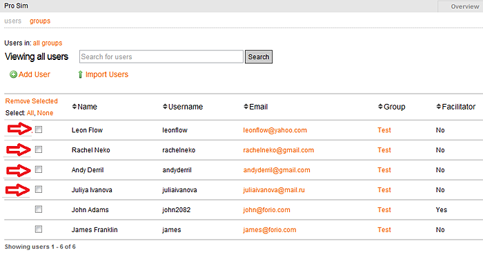Open email james@forio.com

[270, 230]
